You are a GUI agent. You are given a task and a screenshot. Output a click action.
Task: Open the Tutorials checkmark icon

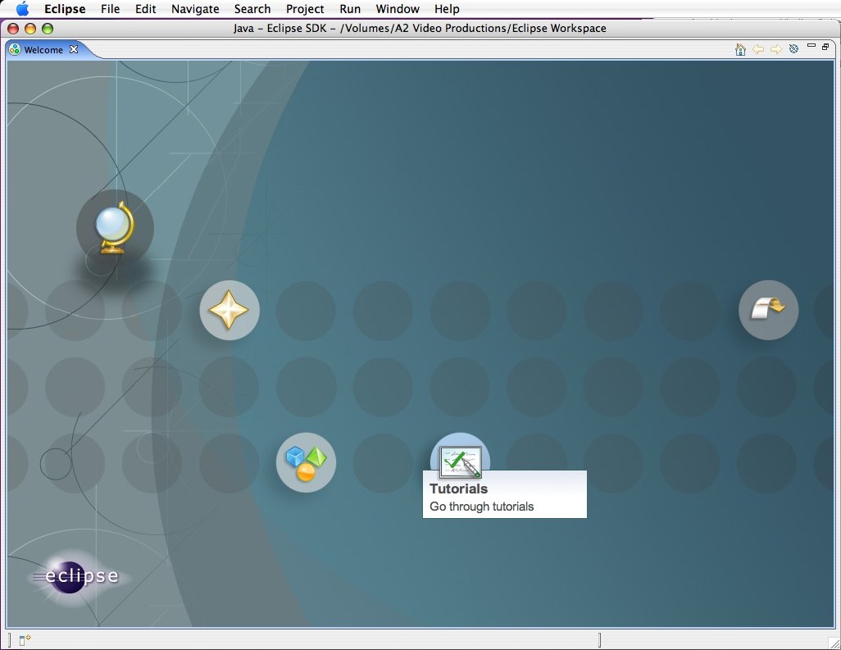pos(460,460)
